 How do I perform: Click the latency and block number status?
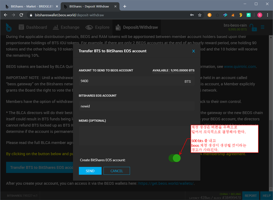[x=215, y=198]
